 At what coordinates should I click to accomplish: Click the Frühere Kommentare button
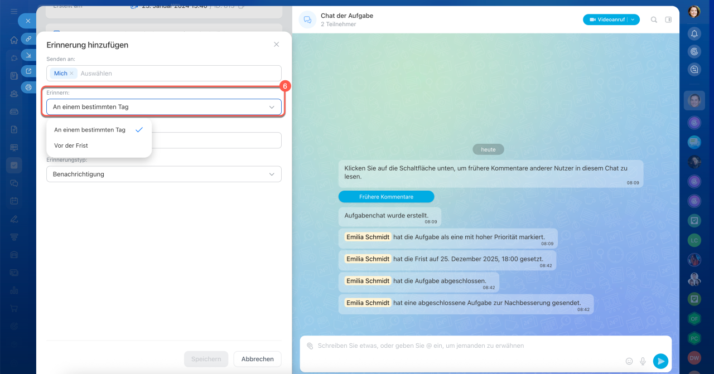[386, 197]
